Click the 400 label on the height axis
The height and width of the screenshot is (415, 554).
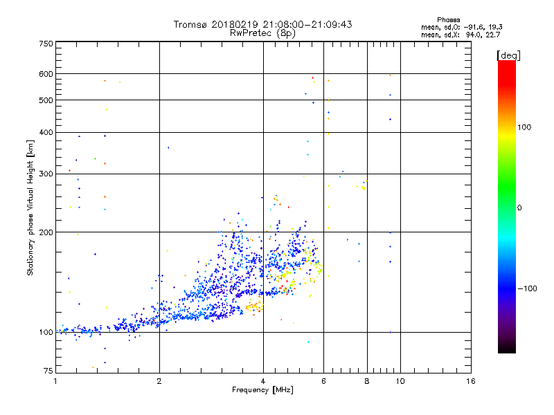pos(46,132)
